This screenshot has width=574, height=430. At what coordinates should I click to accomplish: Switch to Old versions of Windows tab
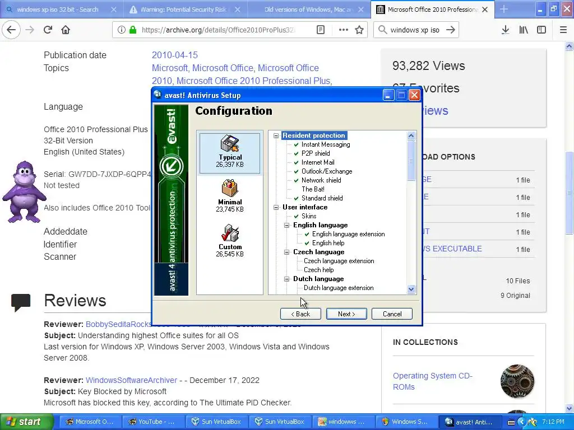[x=308, y=10]
